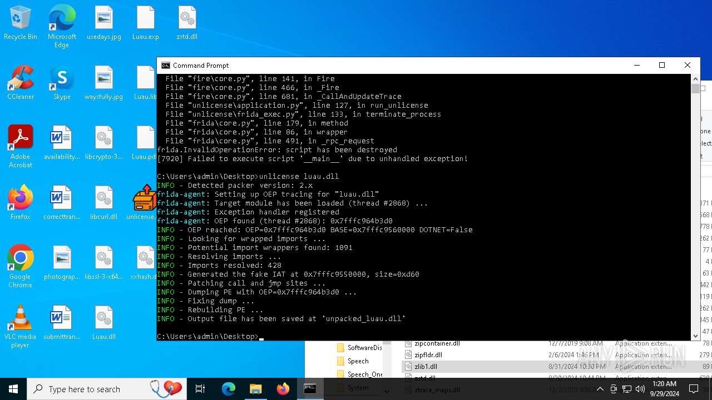Open CCleaner desktop shortcut
The image size is (712, 400).
pos(21,83)
